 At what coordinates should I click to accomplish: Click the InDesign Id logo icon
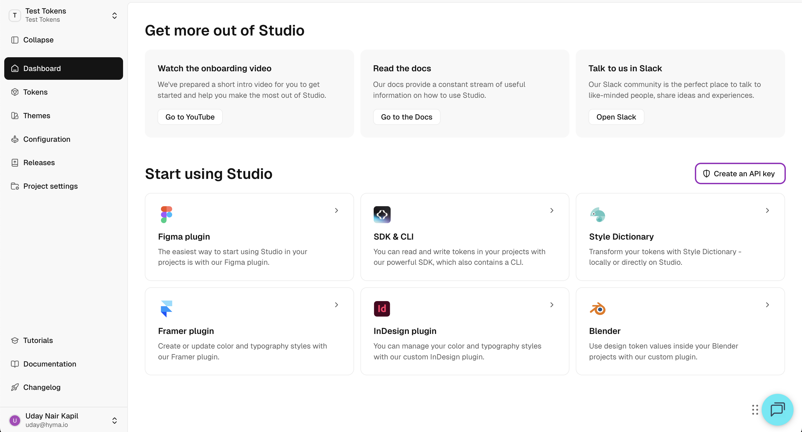coord(382,309)
